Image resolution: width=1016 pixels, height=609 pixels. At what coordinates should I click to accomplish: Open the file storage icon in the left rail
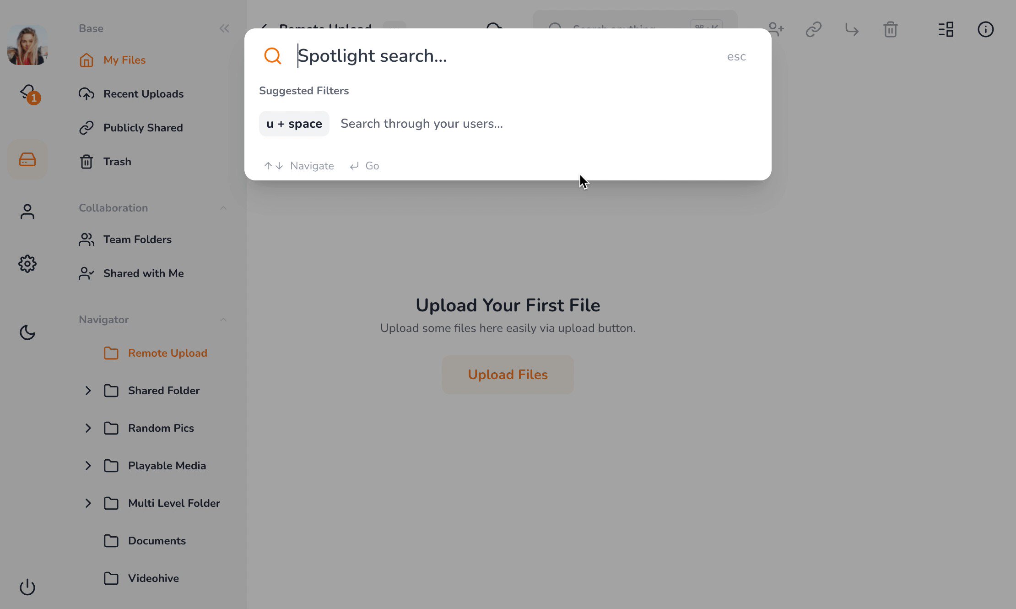27,159
